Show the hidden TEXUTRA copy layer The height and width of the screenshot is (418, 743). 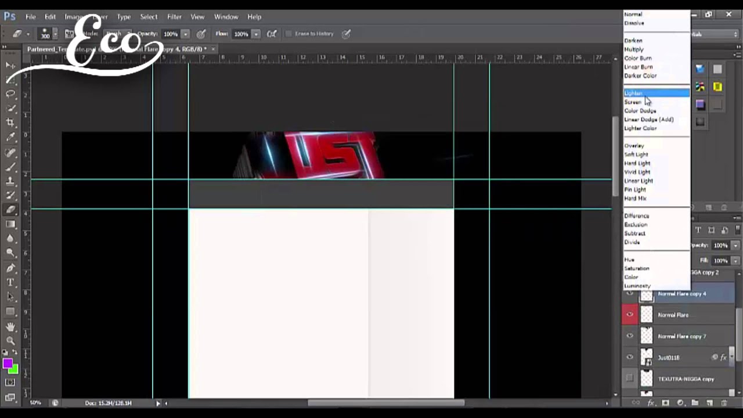630,379
